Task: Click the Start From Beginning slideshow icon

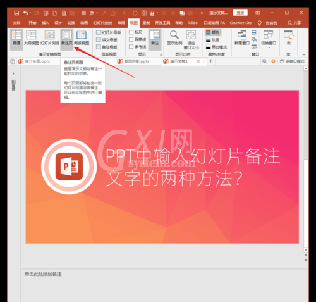Action: point(46,13)
